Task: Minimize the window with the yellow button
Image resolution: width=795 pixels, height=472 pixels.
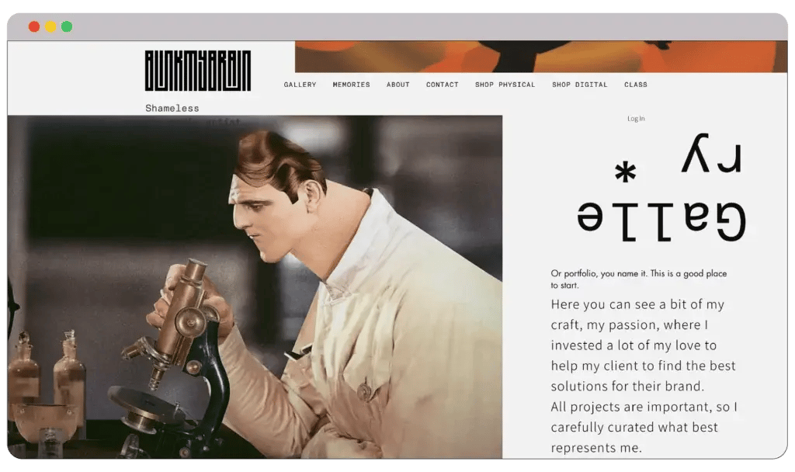Action: [50, 27]
